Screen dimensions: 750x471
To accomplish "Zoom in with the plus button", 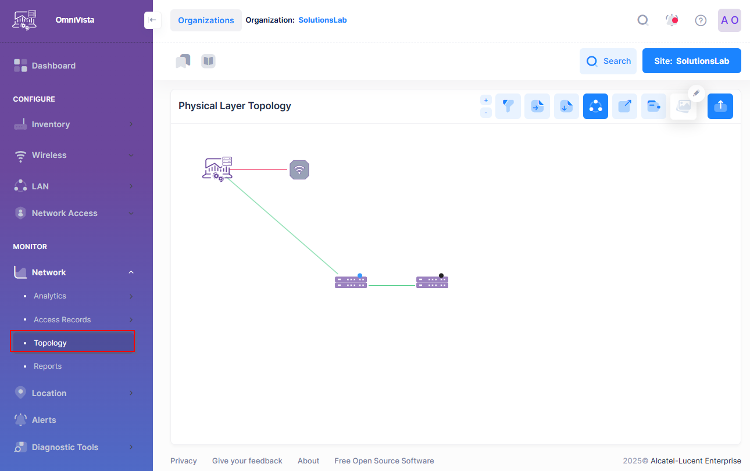I will pyautogui.click(x=486, y=100).
